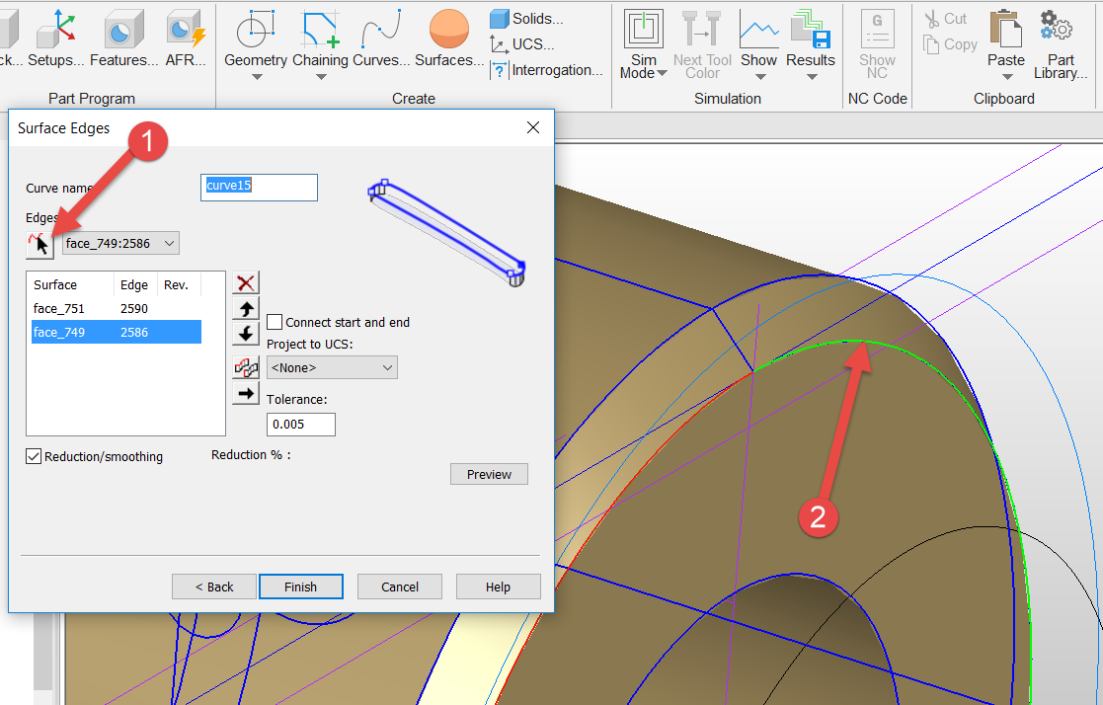Expand the Results dropdown arrow
This screenshot has width=1103, height=705.
pos(810,74)
